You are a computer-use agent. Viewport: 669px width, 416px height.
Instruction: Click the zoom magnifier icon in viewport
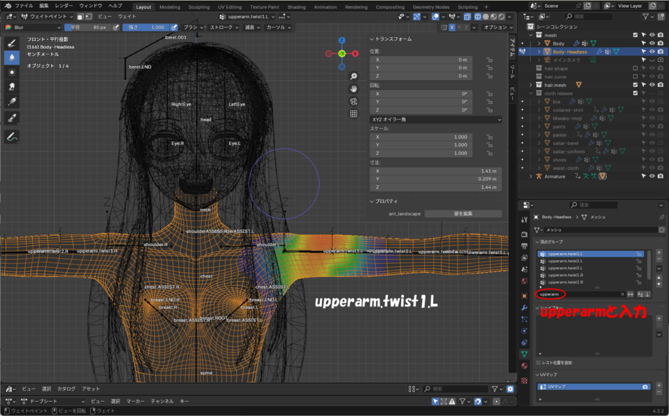353,76
